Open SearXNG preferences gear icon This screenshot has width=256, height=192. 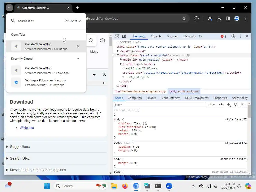coord(103,41)
